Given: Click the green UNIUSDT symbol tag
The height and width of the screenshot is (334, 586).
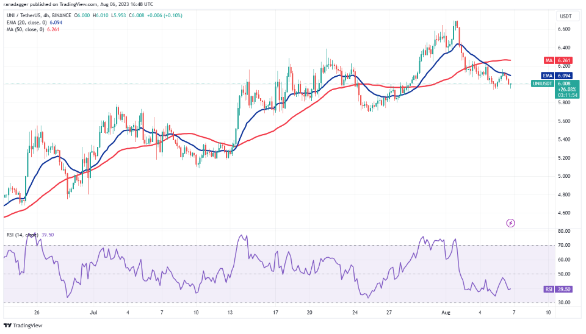Looking at the screenshot, I should [542, 83].
